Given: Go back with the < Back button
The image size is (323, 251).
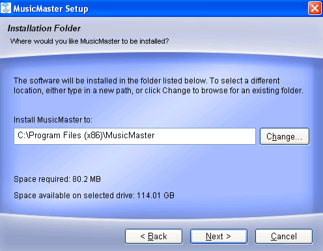Looking at the screenshot, I should pos(154,236).
